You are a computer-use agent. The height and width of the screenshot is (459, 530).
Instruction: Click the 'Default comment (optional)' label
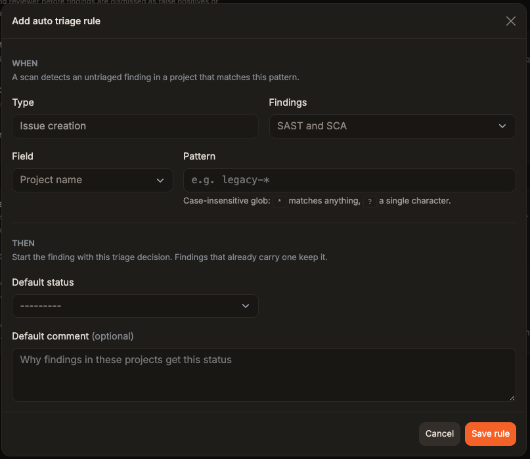pyautogui.click(x=73, y=336)
